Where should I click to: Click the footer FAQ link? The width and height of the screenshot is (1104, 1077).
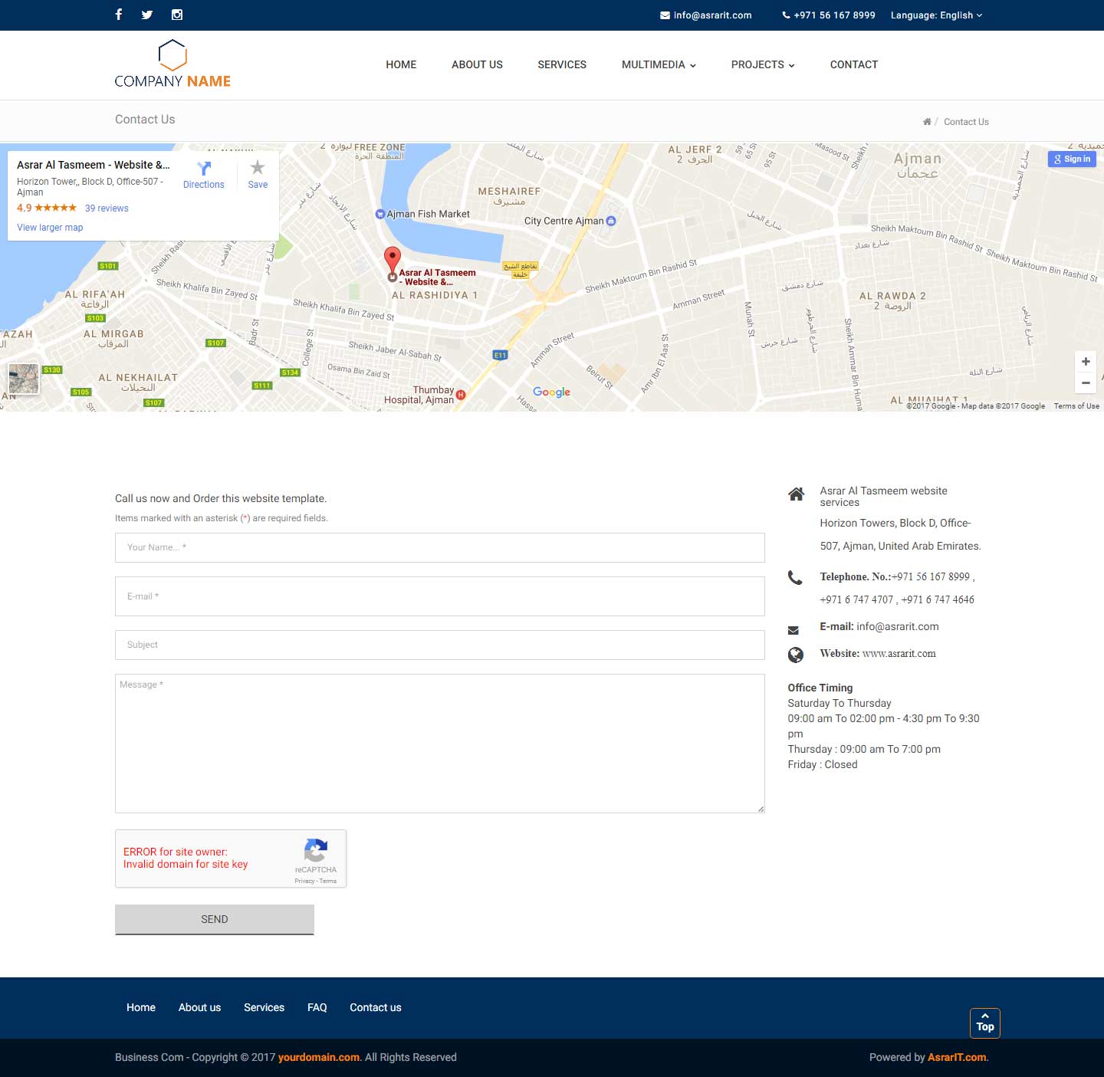(x=317, y=1007)
